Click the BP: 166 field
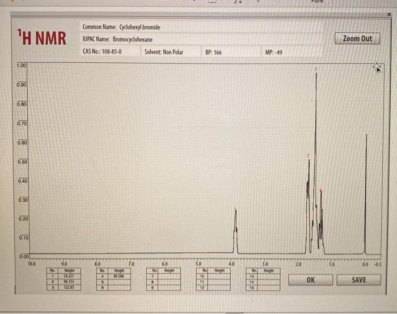This screenshot has height=314, width=397. pyautogui.click(x=231, y=52)
